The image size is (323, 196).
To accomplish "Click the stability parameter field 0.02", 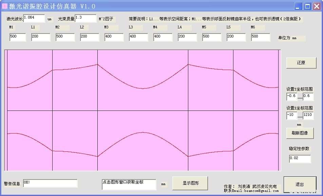I will click(x=300, y=159).
